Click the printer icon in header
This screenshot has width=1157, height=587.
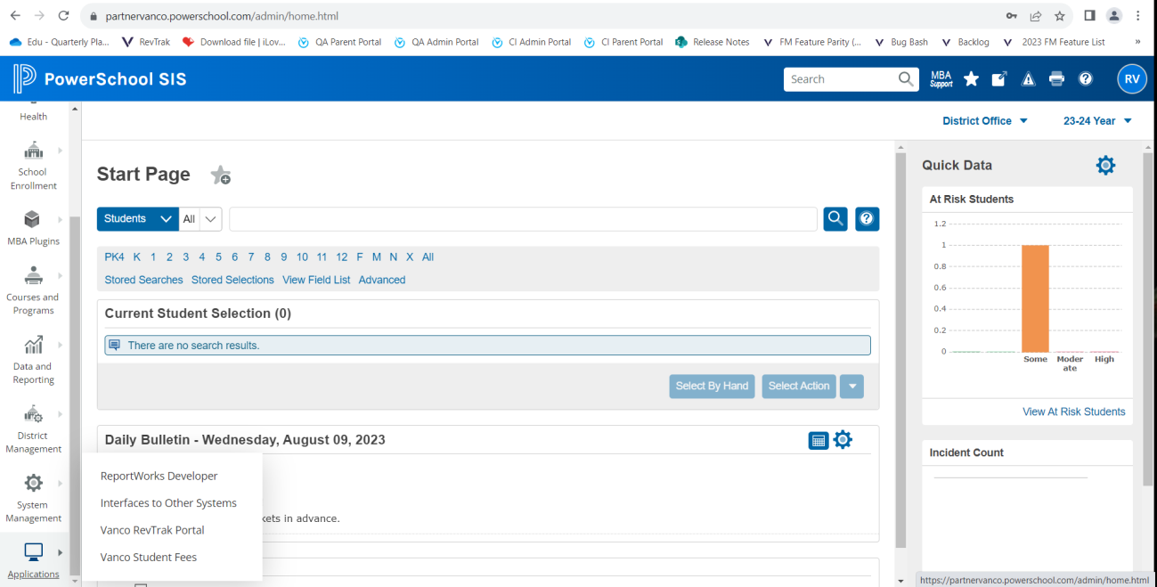1056,79
